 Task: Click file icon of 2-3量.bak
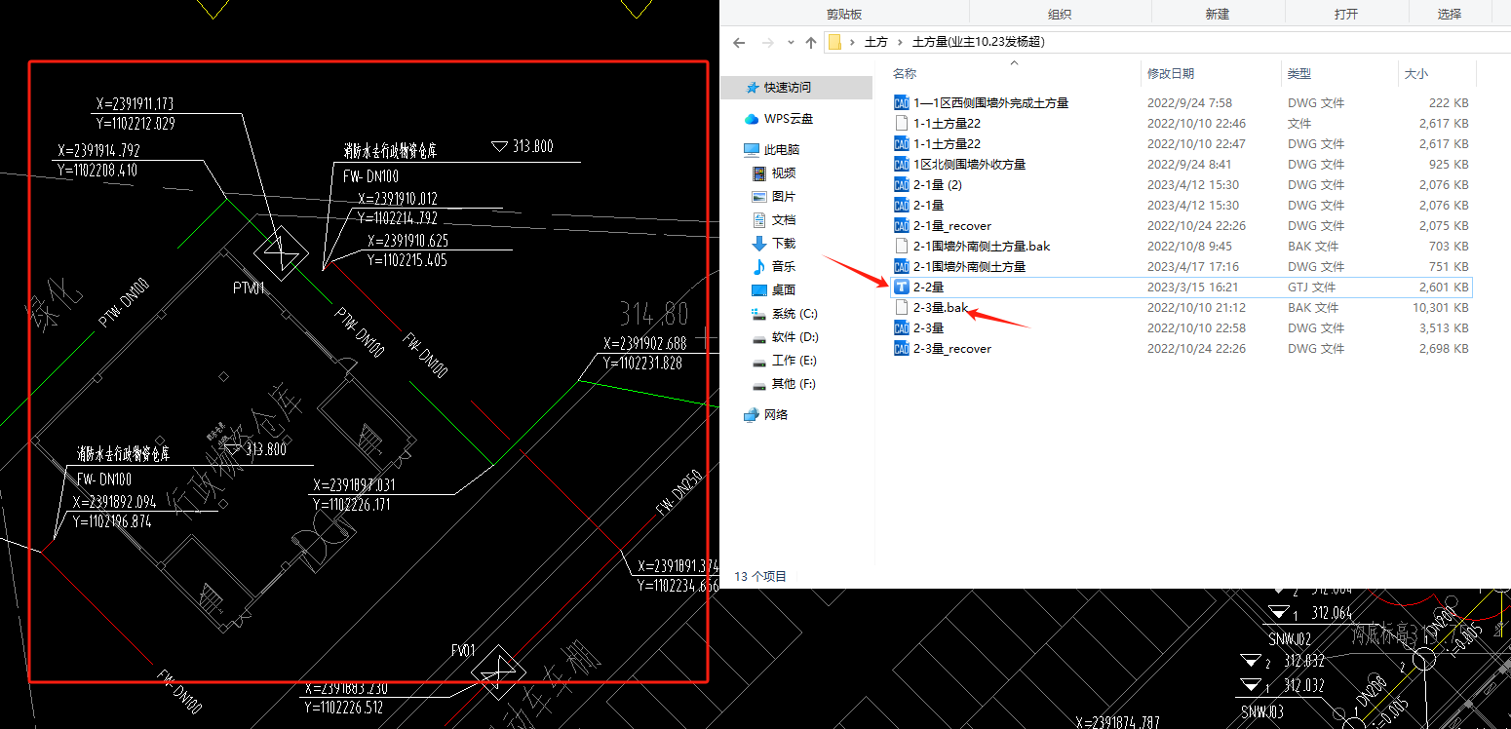click(902, 307)
